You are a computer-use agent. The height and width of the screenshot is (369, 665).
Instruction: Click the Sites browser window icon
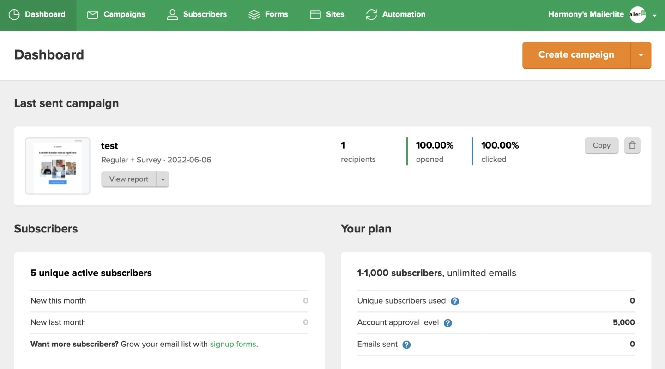315,15
